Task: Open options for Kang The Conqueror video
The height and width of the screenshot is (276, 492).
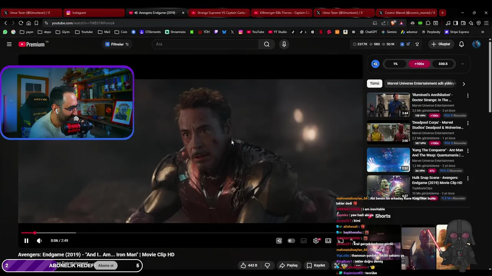Action: [468, 151]
